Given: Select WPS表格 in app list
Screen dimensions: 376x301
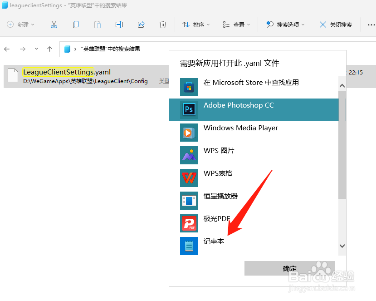Looking at the screenshot, I should [x=254, y=178].
